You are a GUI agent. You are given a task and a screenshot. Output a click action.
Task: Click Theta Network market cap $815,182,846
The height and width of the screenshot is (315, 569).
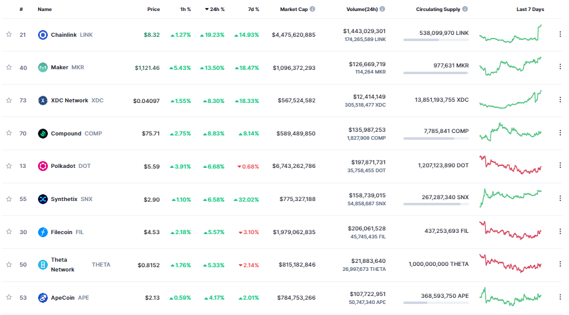point(297,265)
